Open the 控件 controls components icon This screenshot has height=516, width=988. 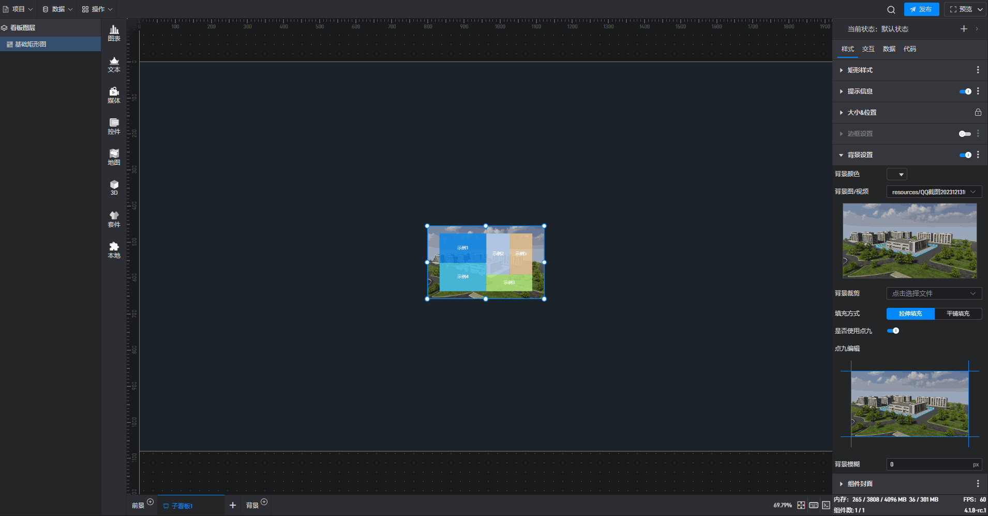[x=114, y=126]
